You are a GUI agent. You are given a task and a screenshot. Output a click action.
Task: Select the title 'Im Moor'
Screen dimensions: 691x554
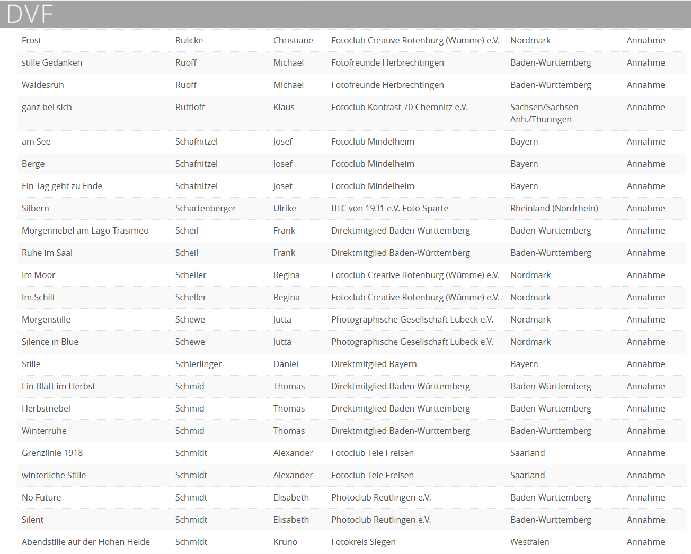pyautogui.click(x=38, y=275)
